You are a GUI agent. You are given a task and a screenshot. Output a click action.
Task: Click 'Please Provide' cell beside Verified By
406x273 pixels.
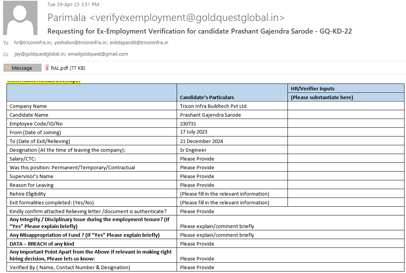point(197,267)
